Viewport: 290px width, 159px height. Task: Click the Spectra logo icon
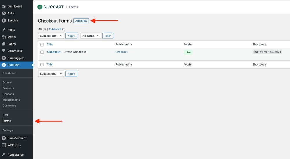(x=4, y=21)
